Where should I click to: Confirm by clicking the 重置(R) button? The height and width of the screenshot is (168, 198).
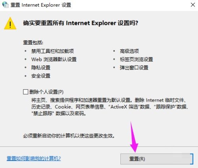(x=156, y=159)
